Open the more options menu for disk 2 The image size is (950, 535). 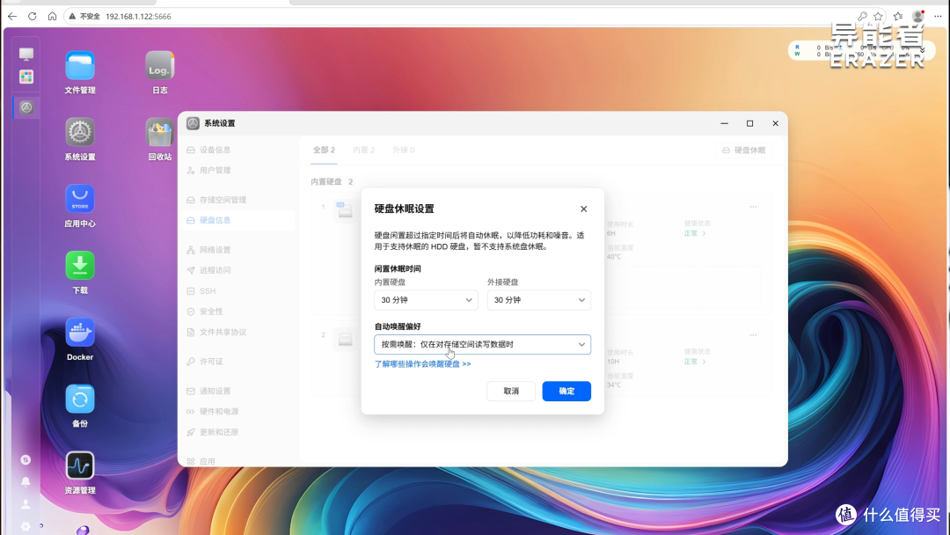[753, 334]
